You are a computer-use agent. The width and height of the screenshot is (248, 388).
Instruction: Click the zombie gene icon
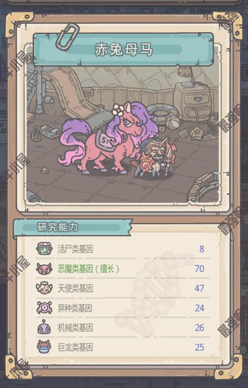[44, 249]
